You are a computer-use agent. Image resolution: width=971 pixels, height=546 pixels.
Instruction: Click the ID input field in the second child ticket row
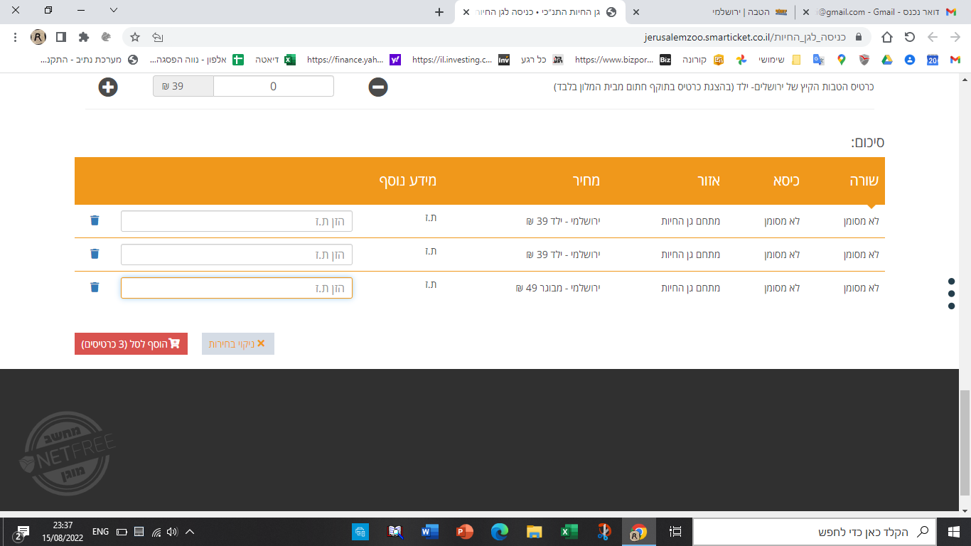coord(237,255)
